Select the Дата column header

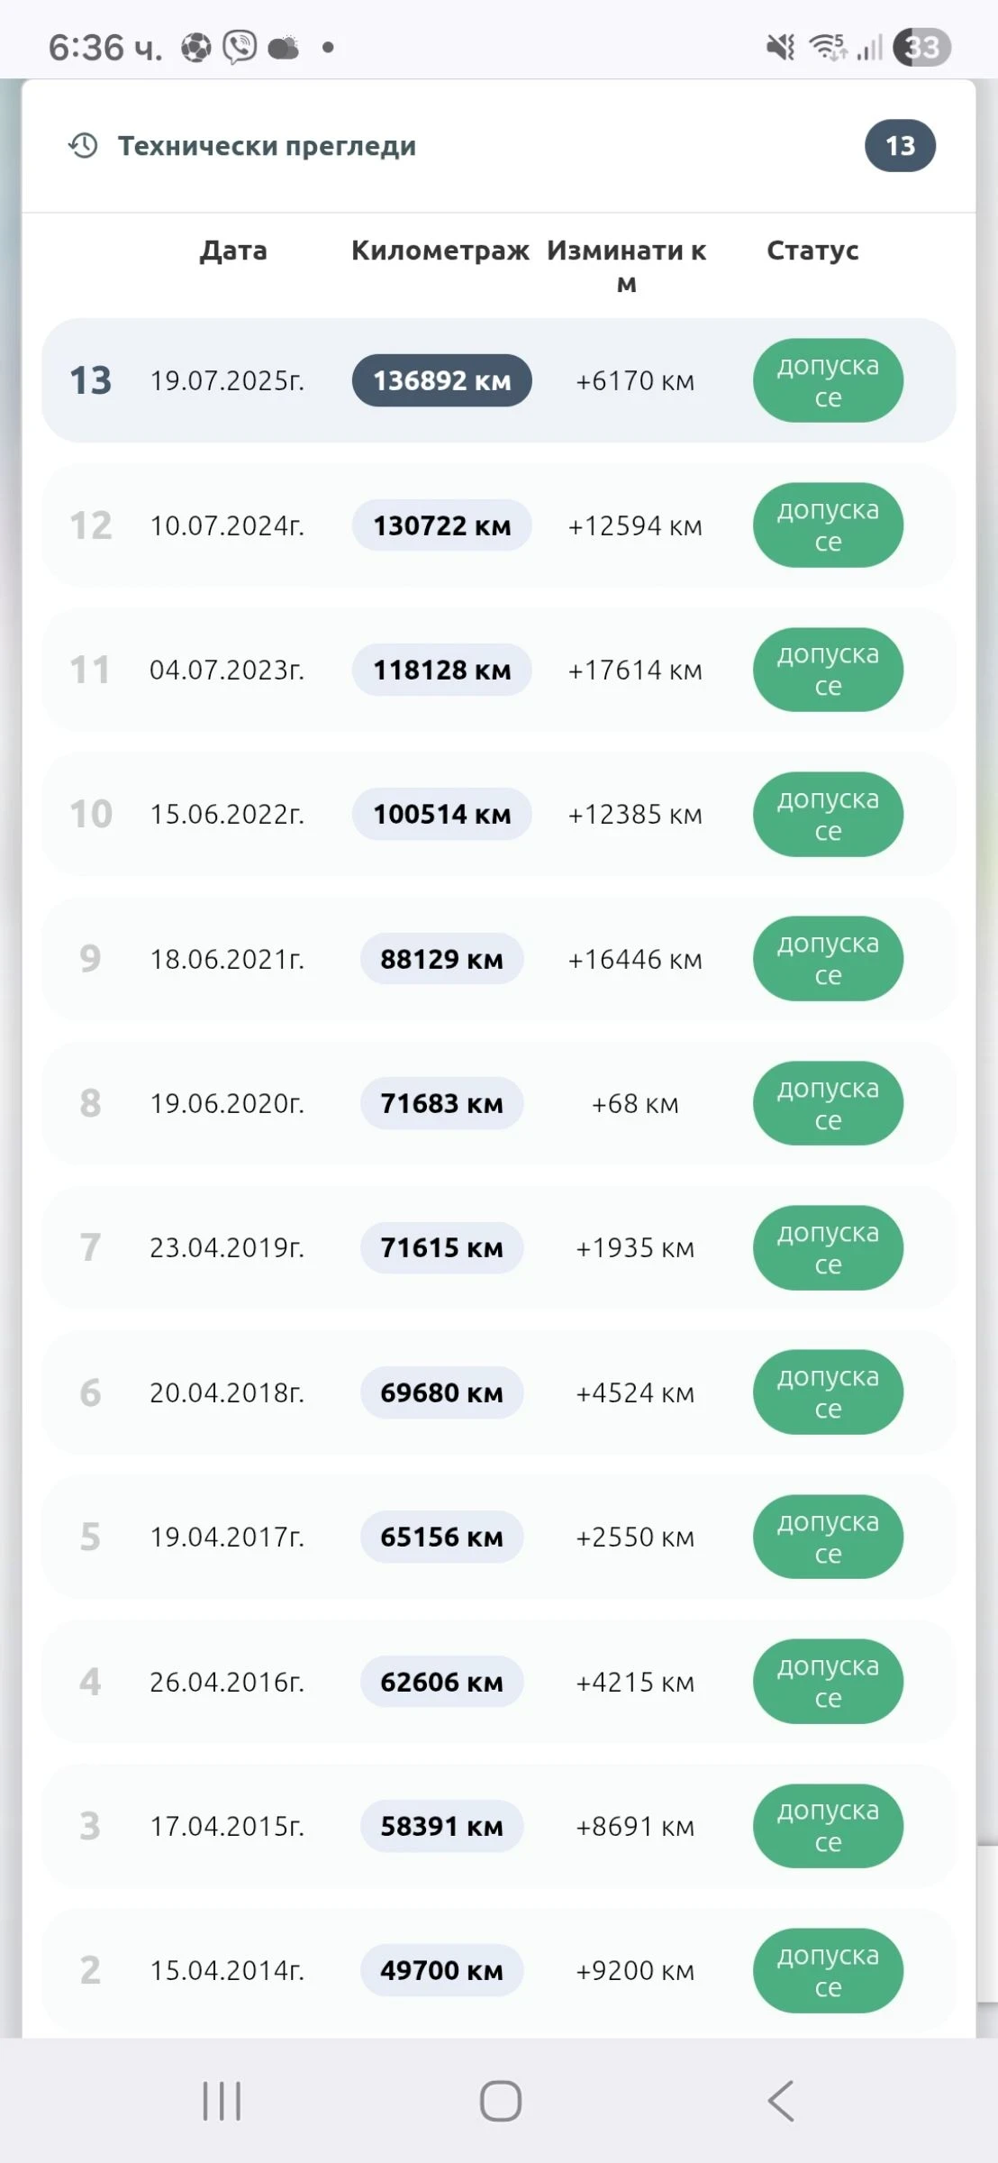pos(233,251)
